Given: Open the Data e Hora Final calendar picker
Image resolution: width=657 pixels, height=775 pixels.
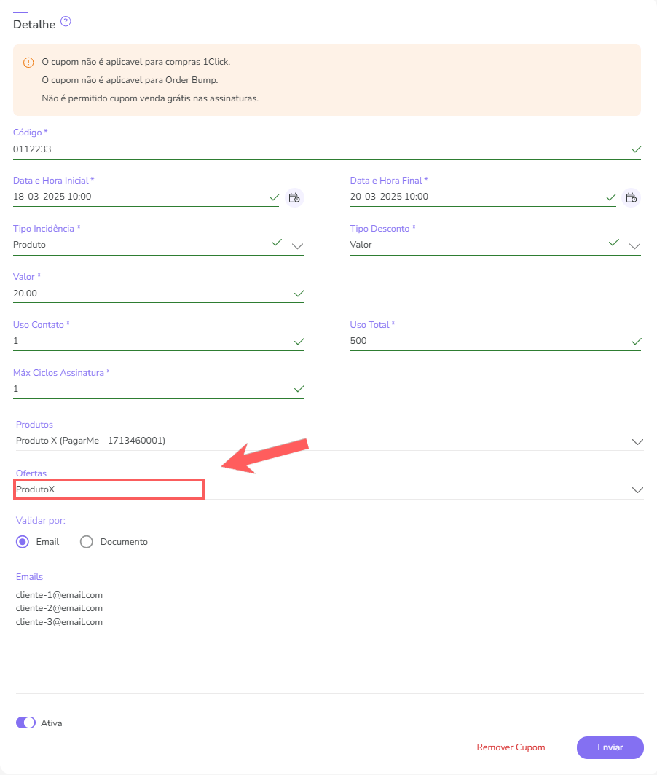Looking at the screenshot, I should (632, 197).
